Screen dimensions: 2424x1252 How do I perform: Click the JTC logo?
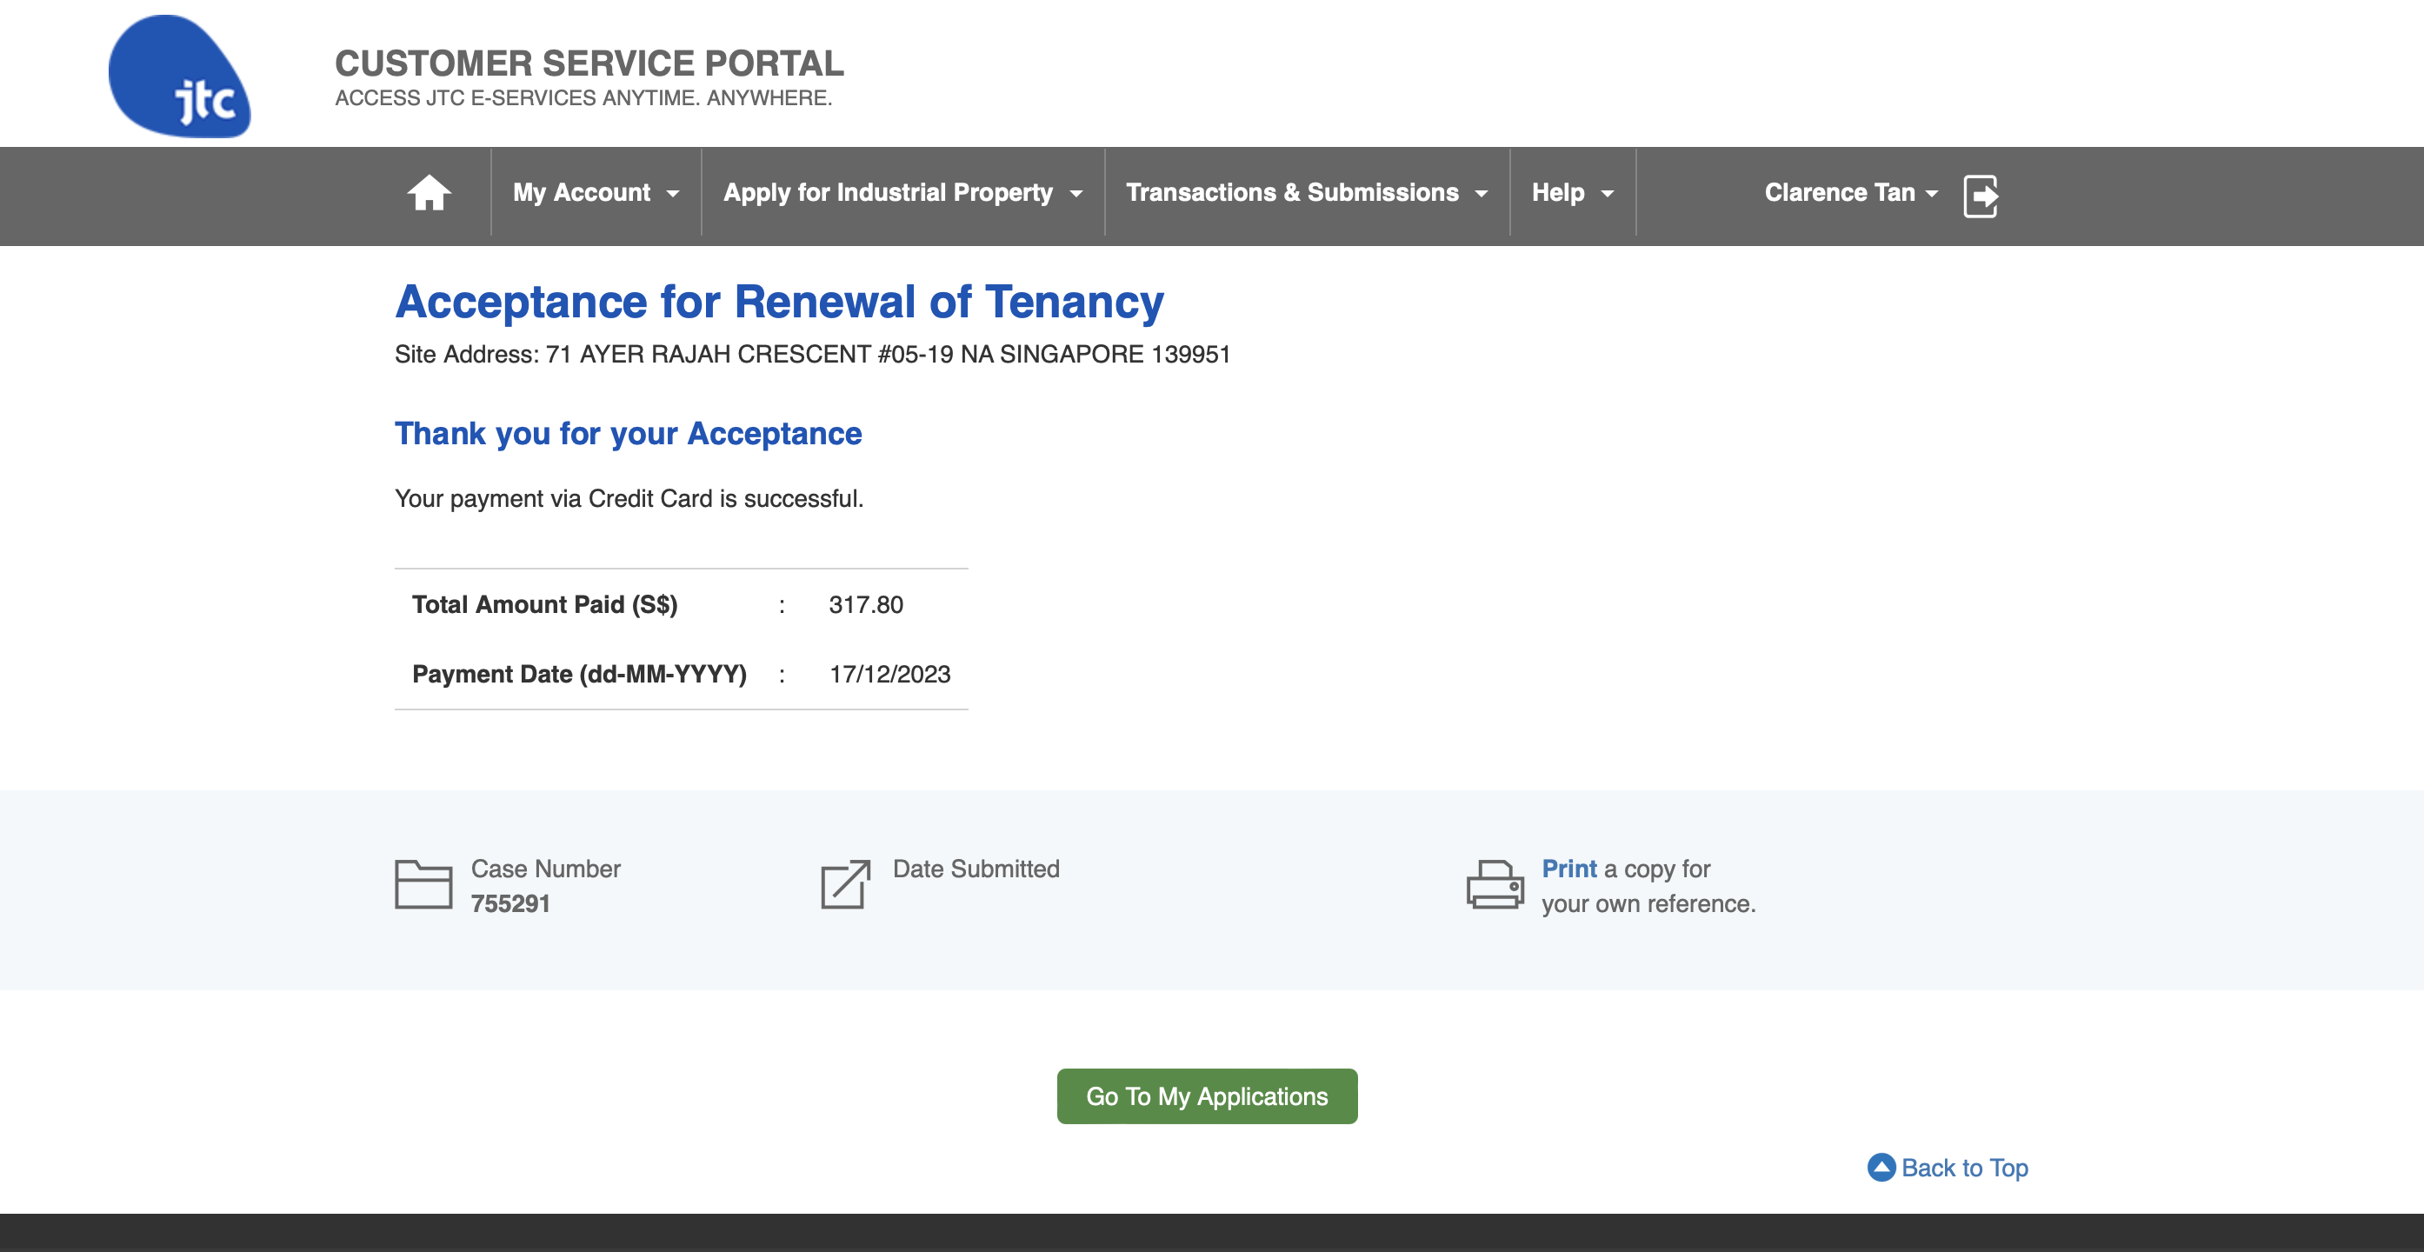(x=180, y=76)
